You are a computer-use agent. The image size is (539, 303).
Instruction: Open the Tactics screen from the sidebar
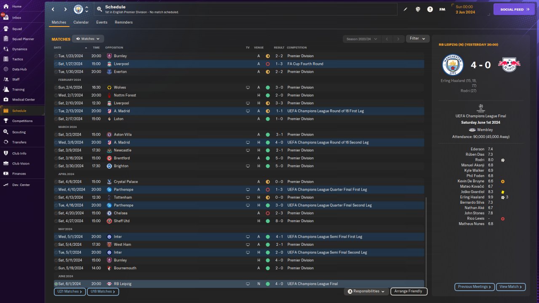17,59
